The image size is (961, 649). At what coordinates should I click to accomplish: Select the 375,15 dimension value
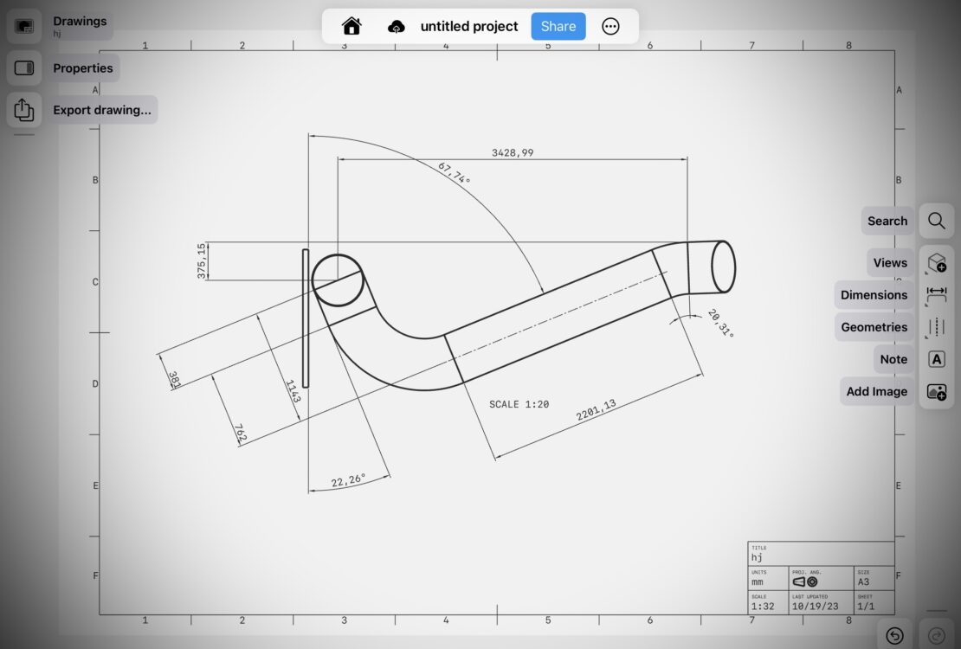pos(202,261)
